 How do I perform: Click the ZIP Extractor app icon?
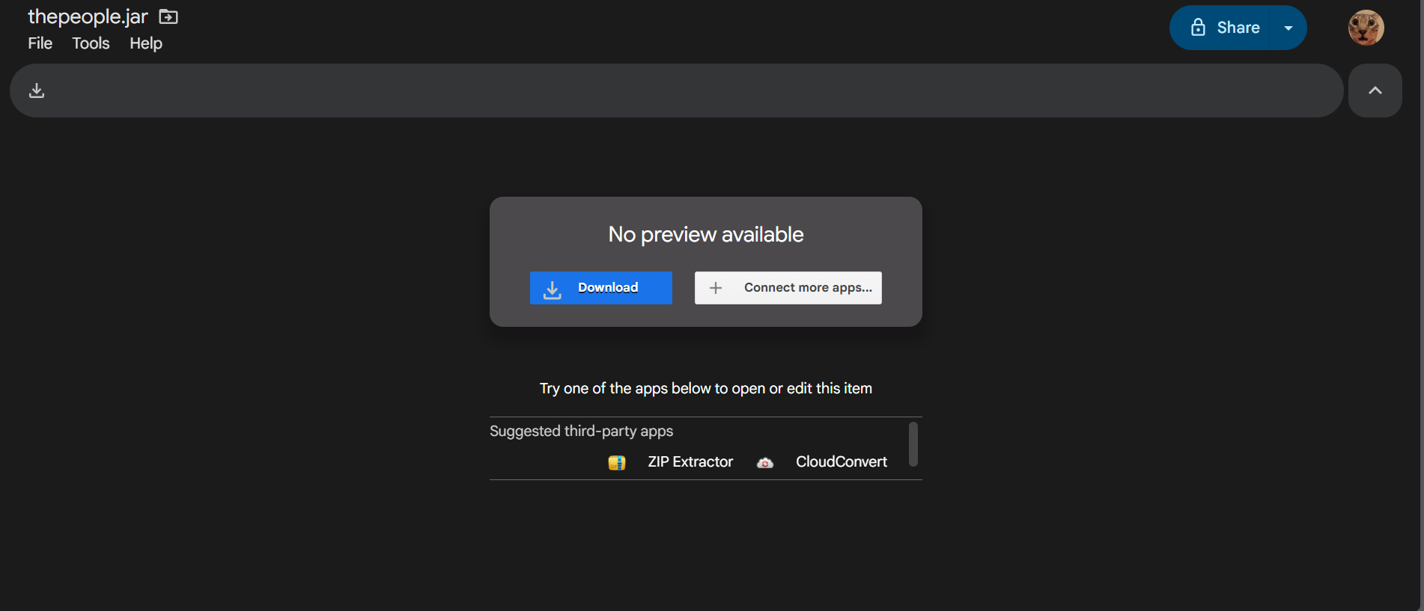coord(617,463)
